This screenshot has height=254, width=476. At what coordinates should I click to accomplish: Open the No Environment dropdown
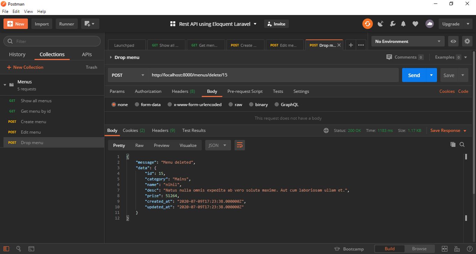(408, 41)
